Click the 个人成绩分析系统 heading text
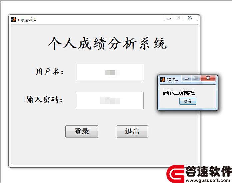Viewport: 232px width, 183px height. tap(108, 43)
